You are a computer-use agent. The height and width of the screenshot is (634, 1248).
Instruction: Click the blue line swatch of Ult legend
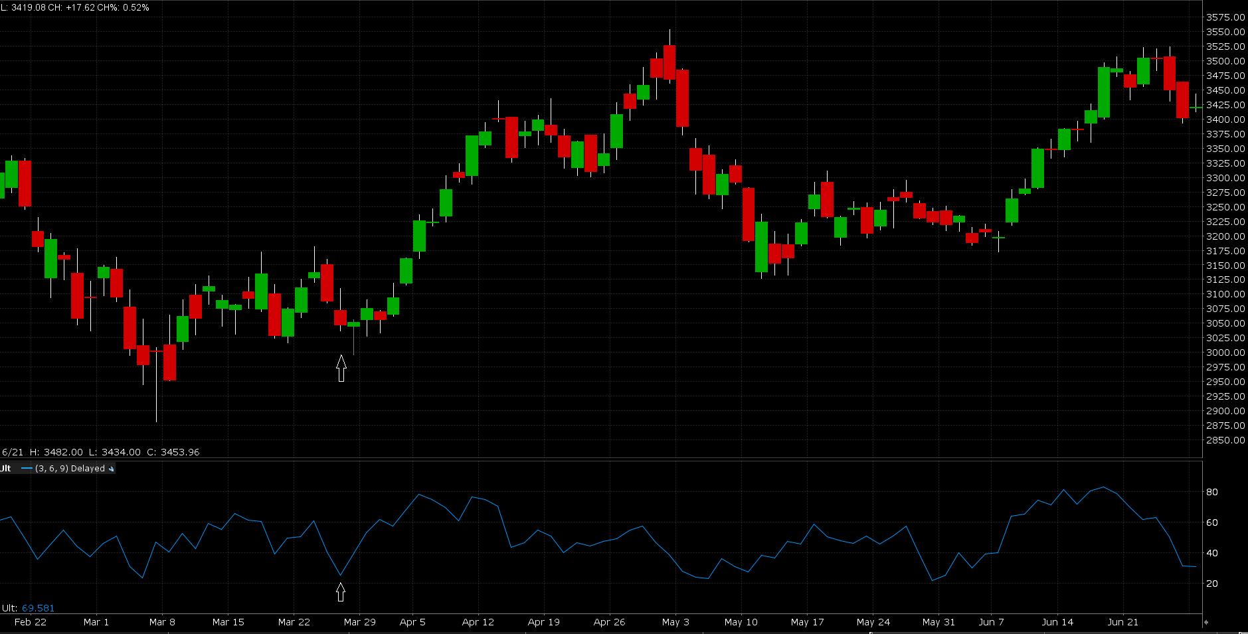[x=27, y=469]
